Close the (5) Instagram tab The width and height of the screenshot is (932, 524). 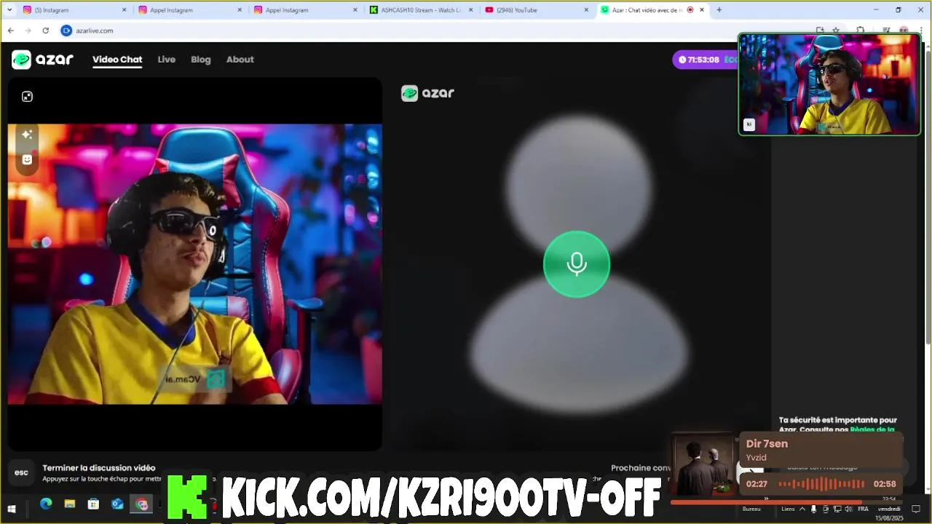[124, 10]
